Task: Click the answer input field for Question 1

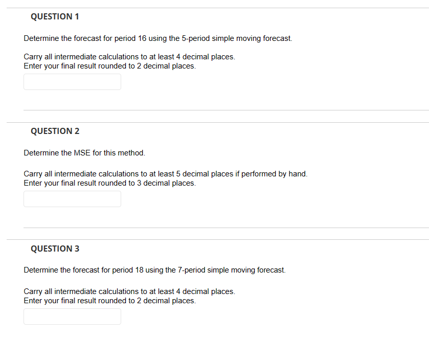Action: click(x=72, y=81)
